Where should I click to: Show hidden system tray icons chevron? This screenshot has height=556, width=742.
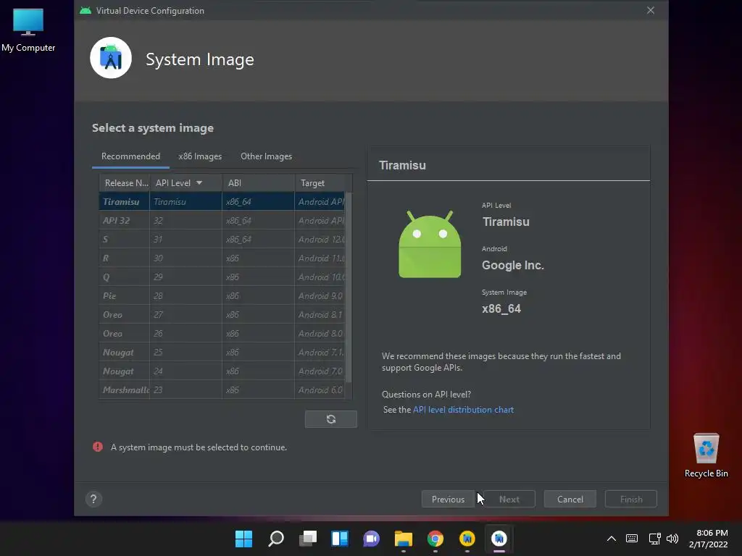(612, 539)
